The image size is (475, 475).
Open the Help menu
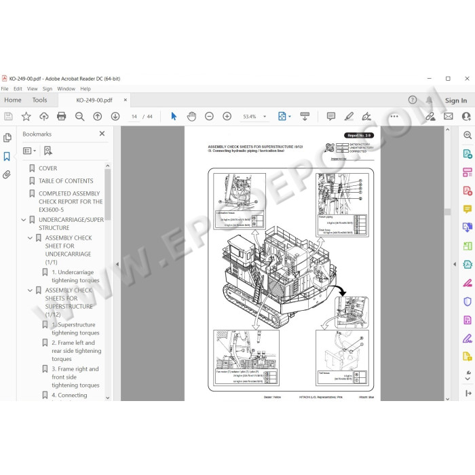pos(85,89)
